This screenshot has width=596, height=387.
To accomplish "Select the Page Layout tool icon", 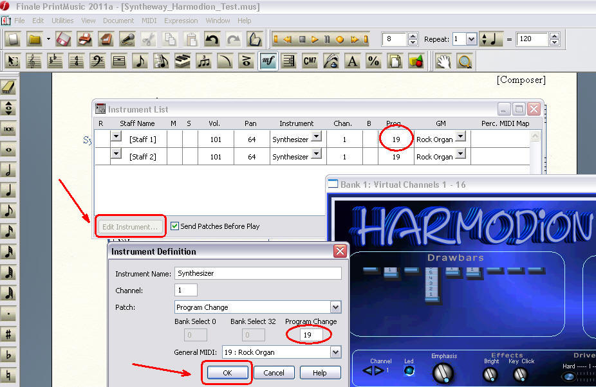I will point(395,61).
